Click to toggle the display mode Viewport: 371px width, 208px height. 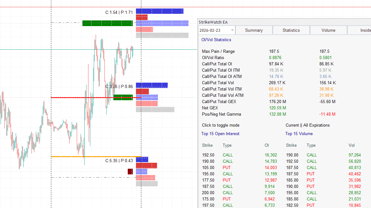tap(220, 125)
